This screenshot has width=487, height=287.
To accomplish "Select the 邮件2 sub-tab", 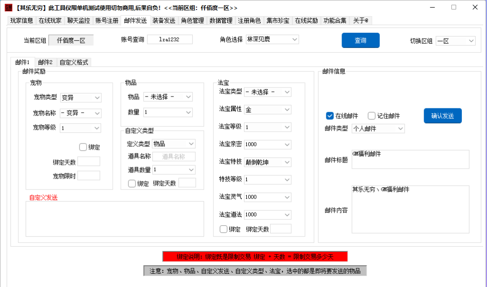I will pos(46,62).
